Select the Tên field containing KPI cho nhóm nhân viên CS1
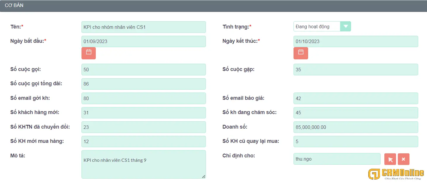Screen dimensions: 427x183 pyautogui.click(x=143, y=27)
